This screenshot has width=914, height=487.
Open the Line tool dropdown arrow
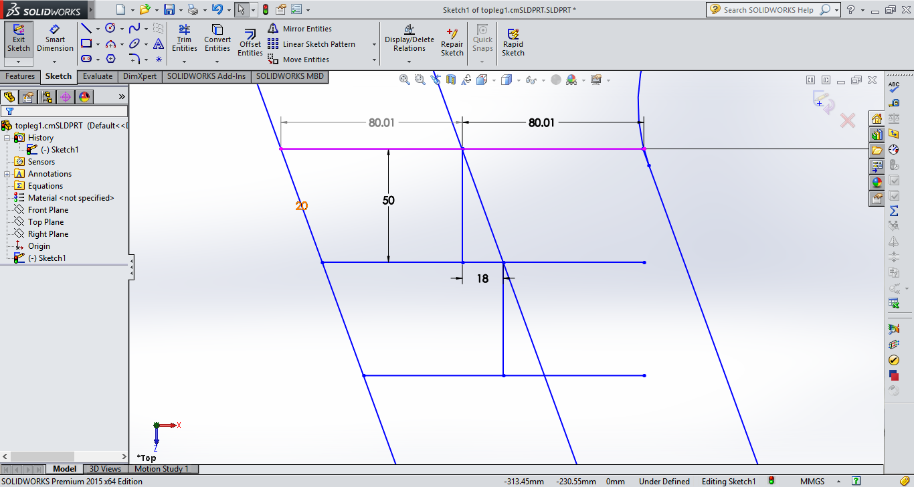click(x=98, y=29)
